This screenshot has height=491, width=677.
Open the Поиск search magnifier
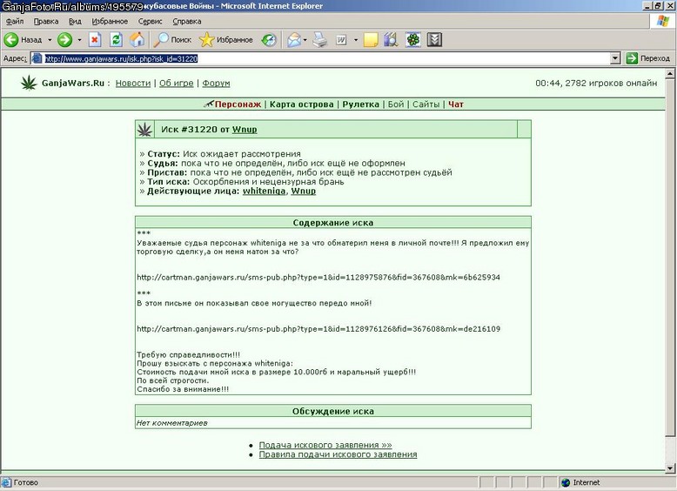pyautogui.click(x=172, y=40)
